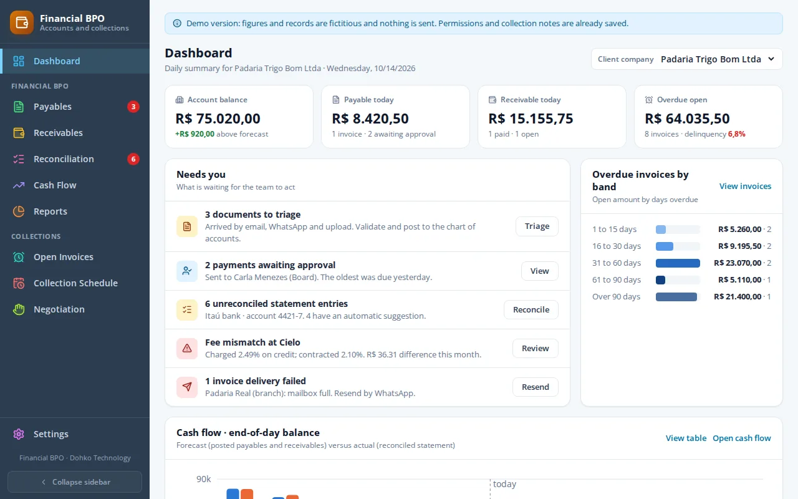This screenshot has width=798, height=499.
Task: Click the info icon in the demo banner
Action: click(x=176, y=24)
